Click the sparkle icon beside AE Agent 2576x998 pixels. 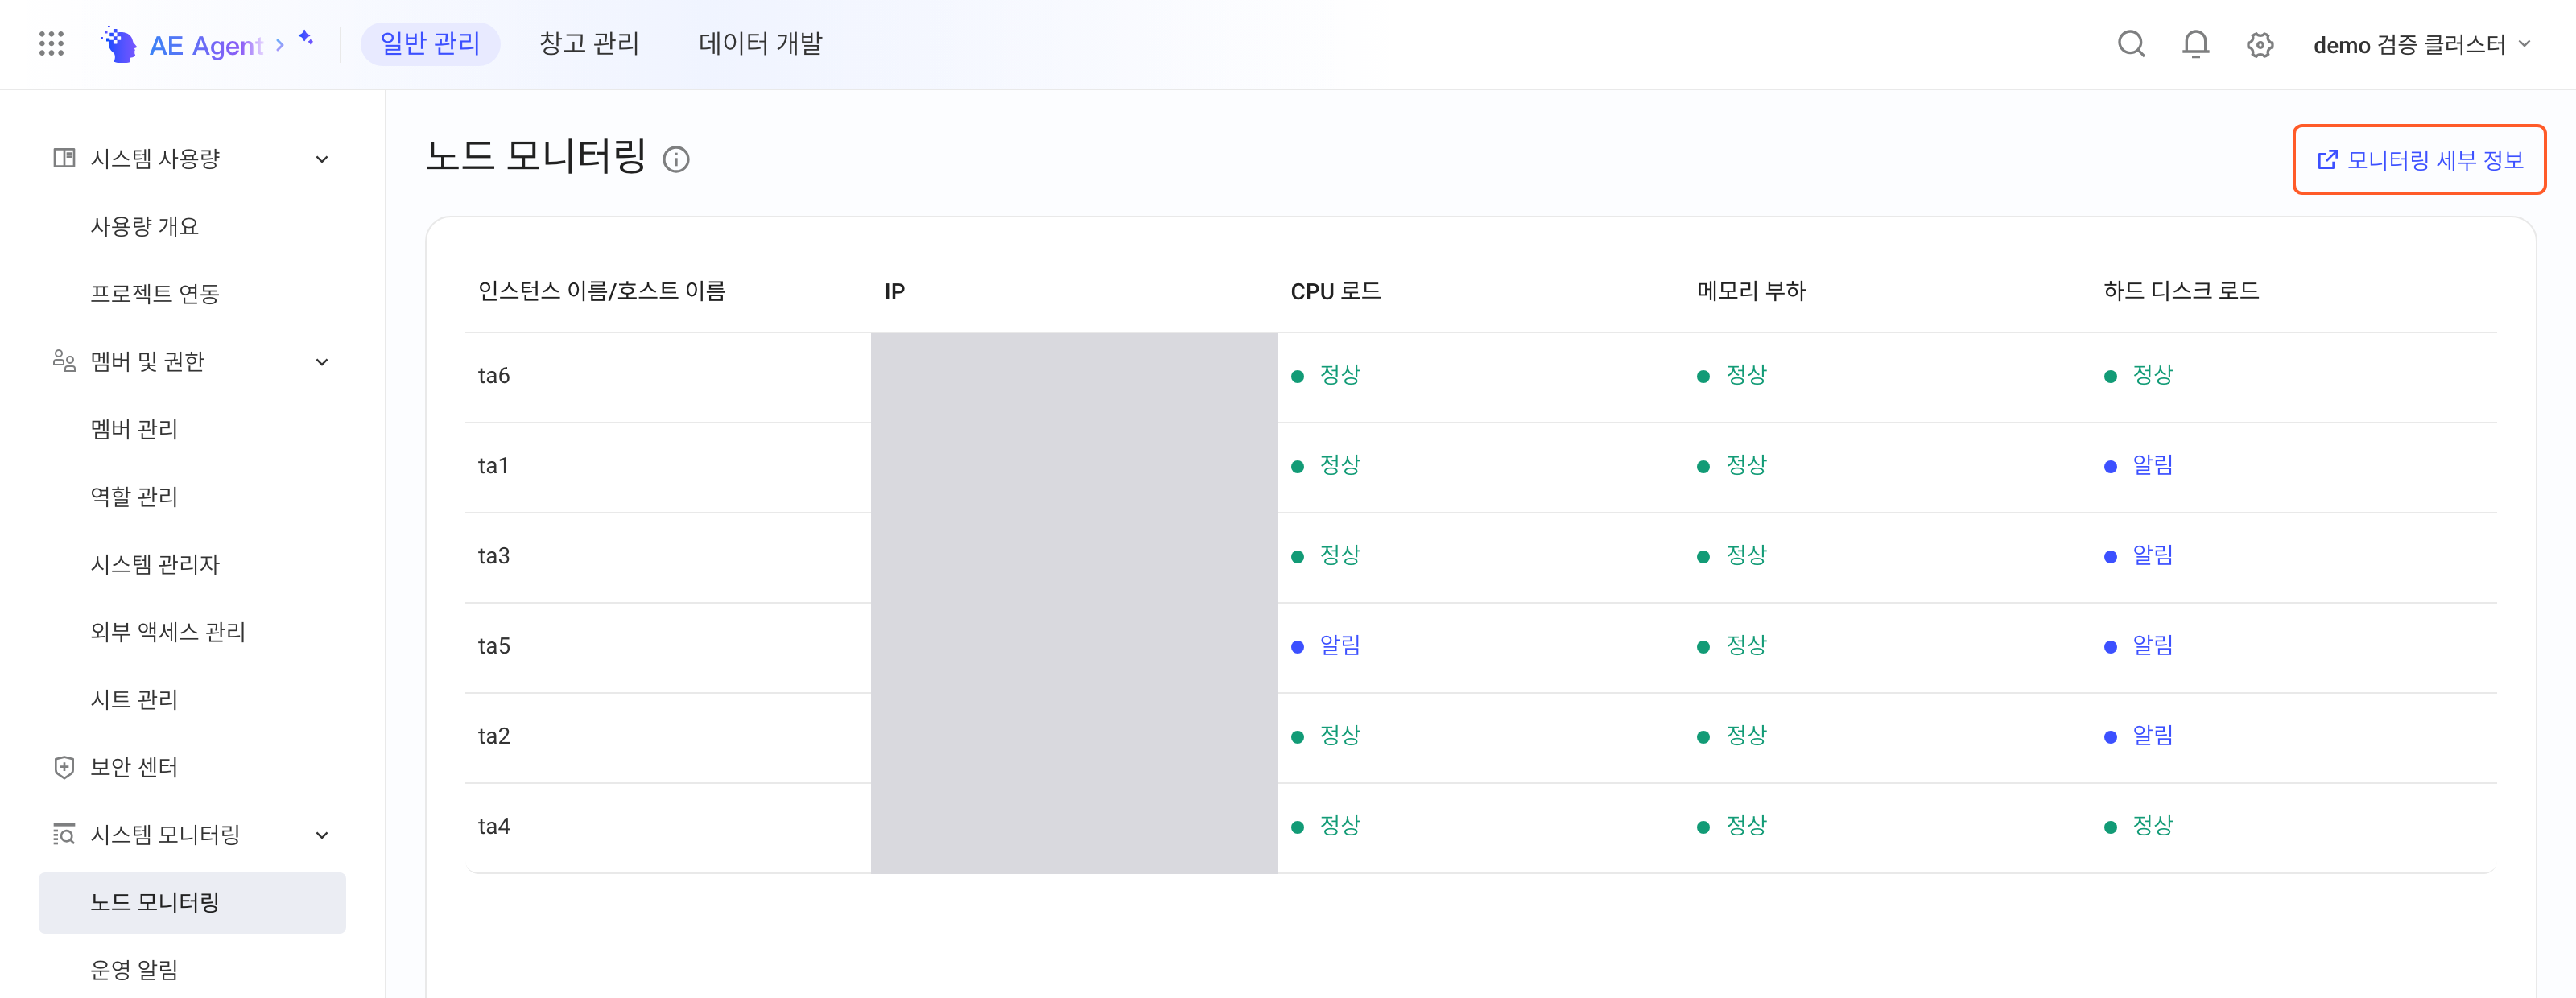point(306,38)
